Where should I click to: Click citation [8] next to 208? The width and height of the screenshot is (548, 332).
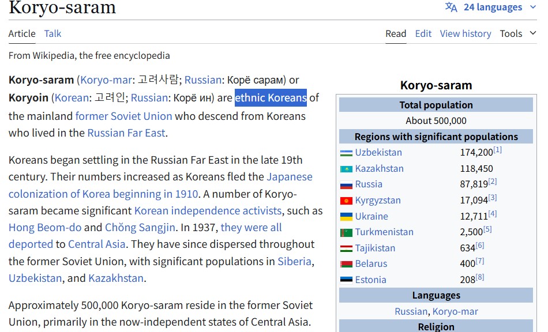tap(480, 277)
